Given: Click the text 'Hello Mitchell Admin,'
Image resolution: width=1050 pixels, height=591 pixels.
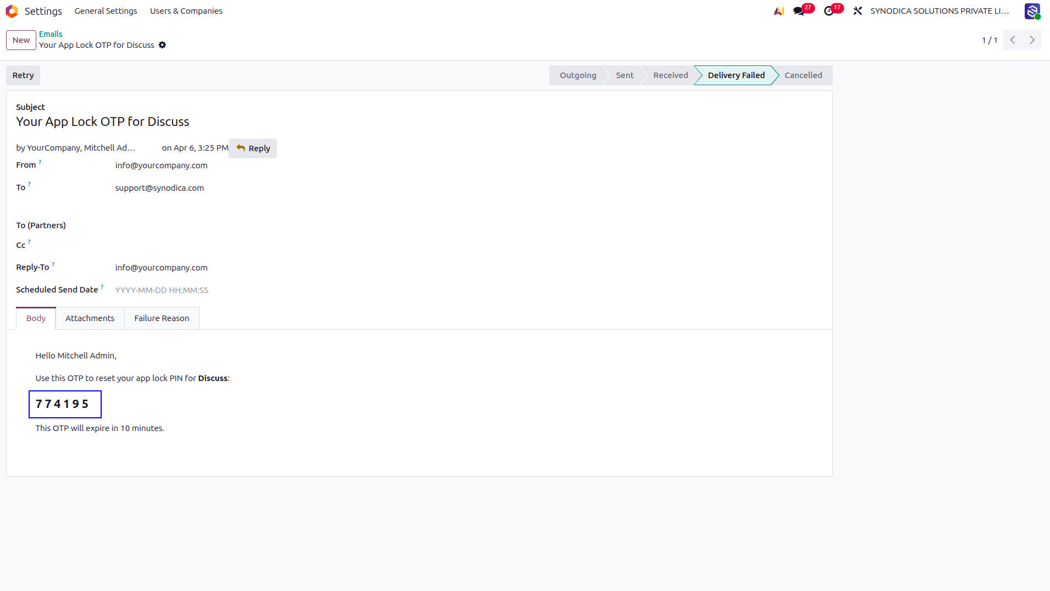Looking at the screenshot, I should click(76, 356).
